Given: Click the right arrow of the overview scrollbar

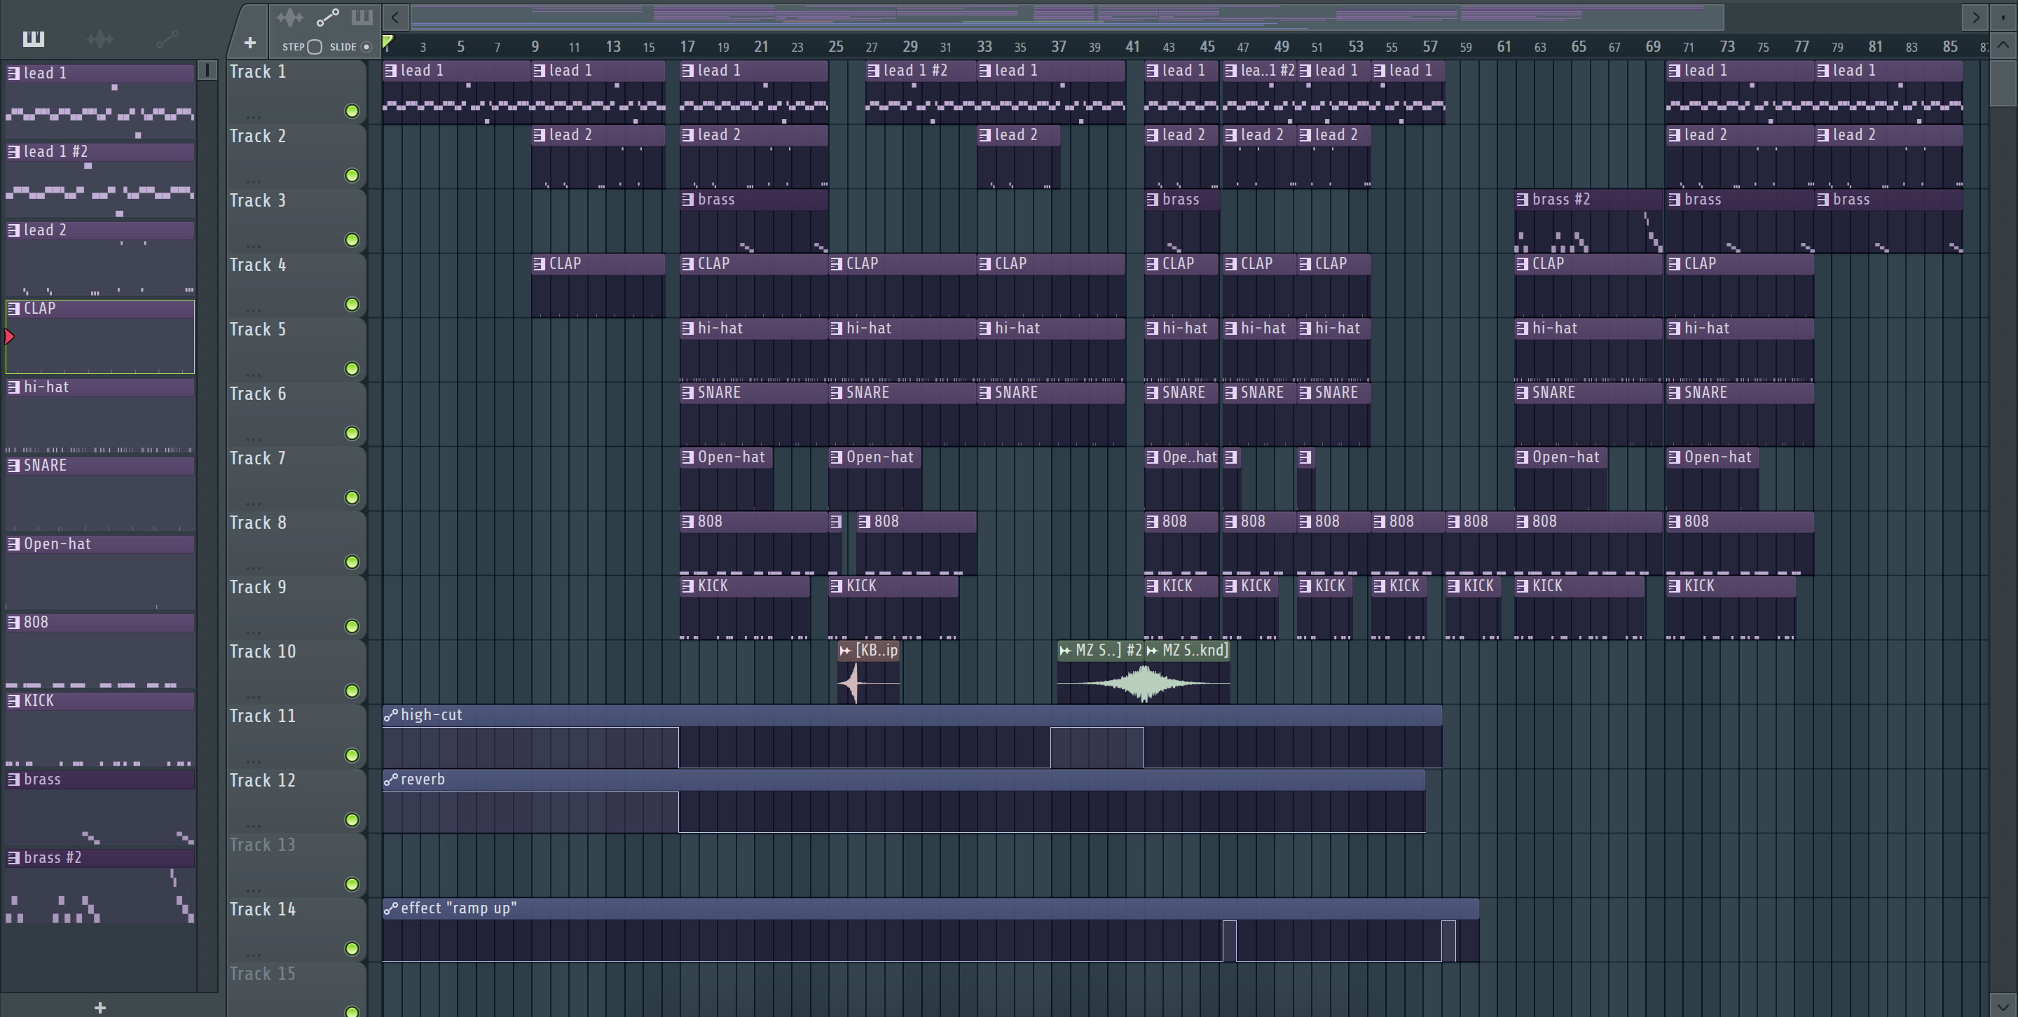Looking at the screenshot, I should point(1975,16).
